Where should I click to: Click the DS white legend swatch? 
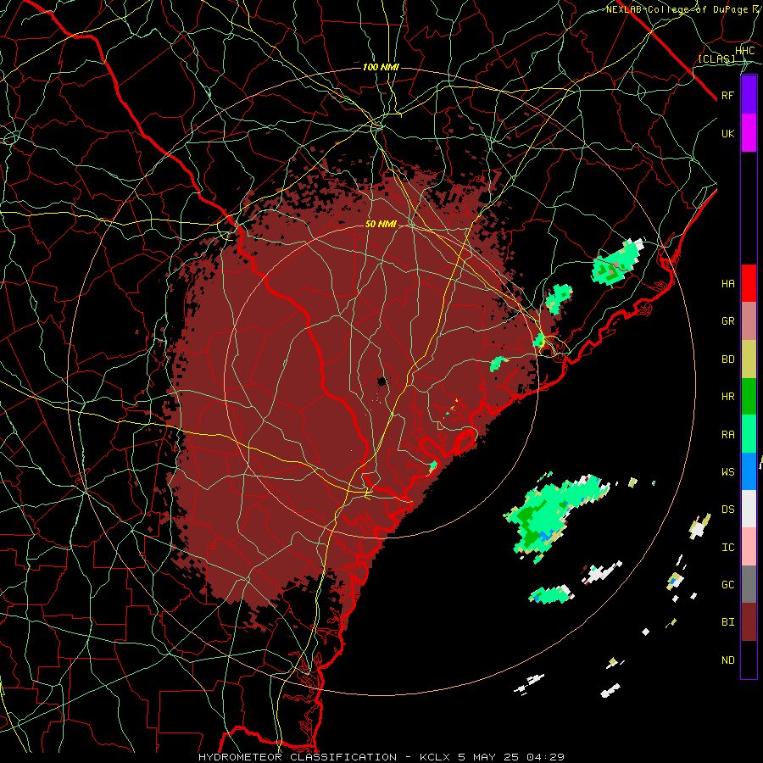(x=749, y=509)
